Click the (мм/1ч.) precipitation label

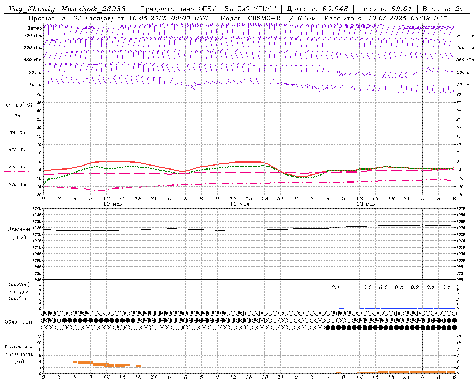[19, 299]
